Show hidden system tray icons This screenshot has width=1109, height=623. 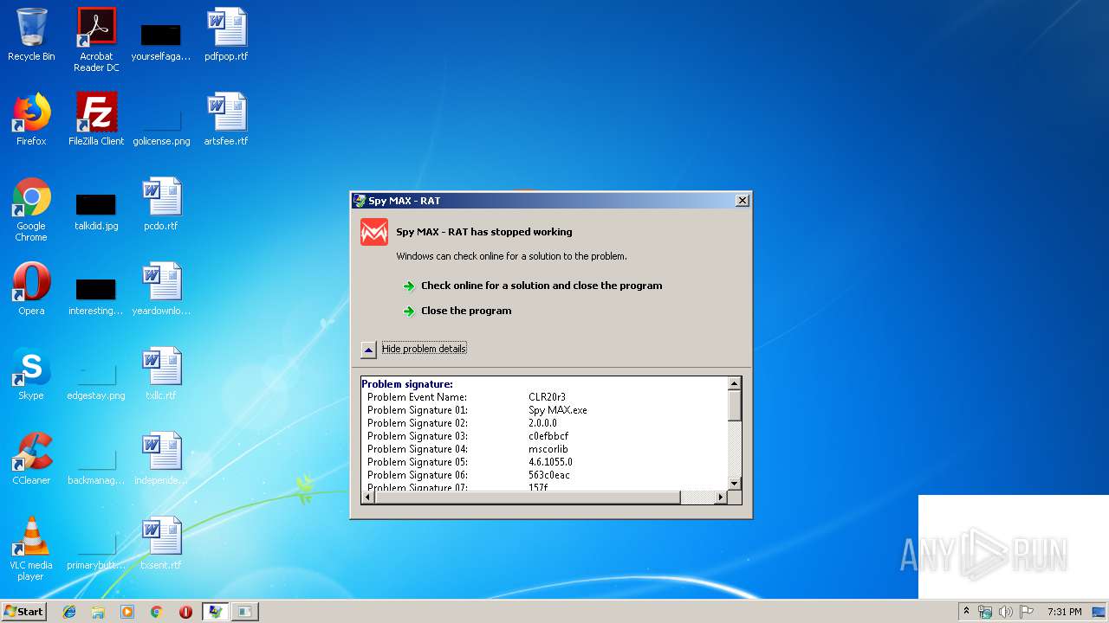[x=967, y=612]
